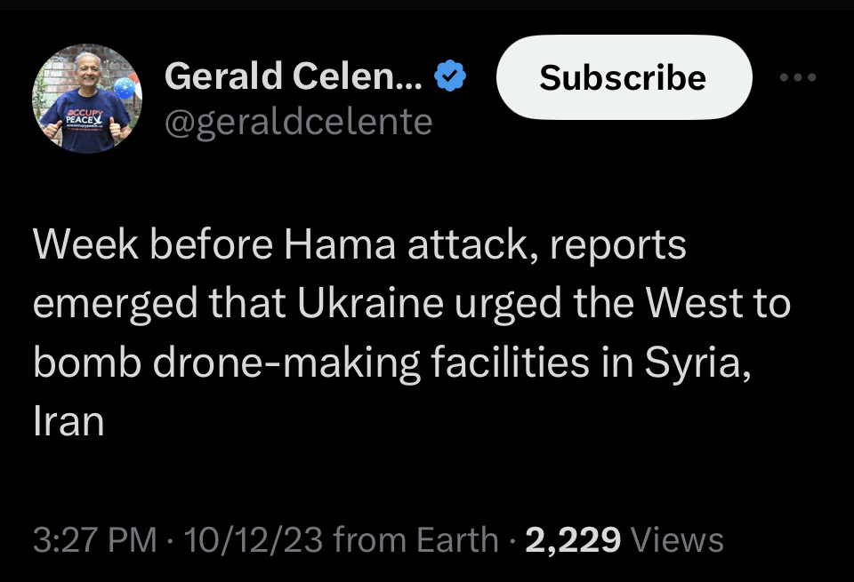Select the 10/12/23 post date
Image resolution: width=854 pixels, height=582 pixels.
254,539
